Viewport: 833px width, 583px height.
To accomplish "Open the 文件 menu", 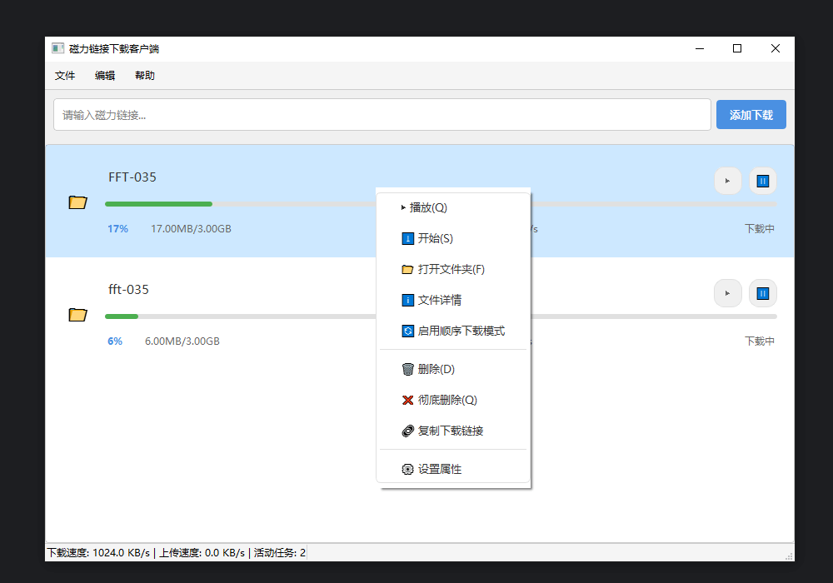I will (x=65, y=76).
